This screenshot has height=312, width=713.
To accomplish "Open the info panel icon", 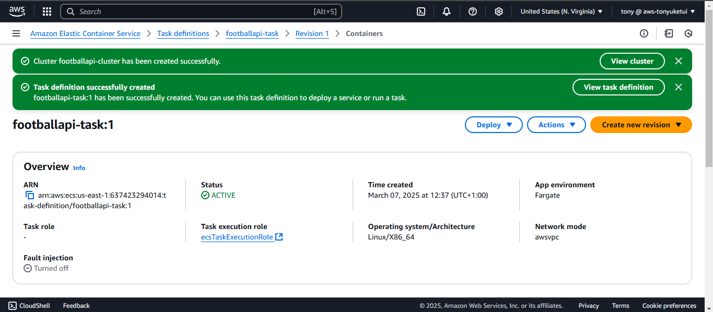I will (x=644, y=33).
